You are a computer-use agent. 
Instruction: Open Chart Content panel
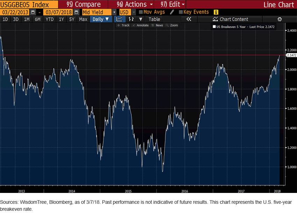[230, 19]
